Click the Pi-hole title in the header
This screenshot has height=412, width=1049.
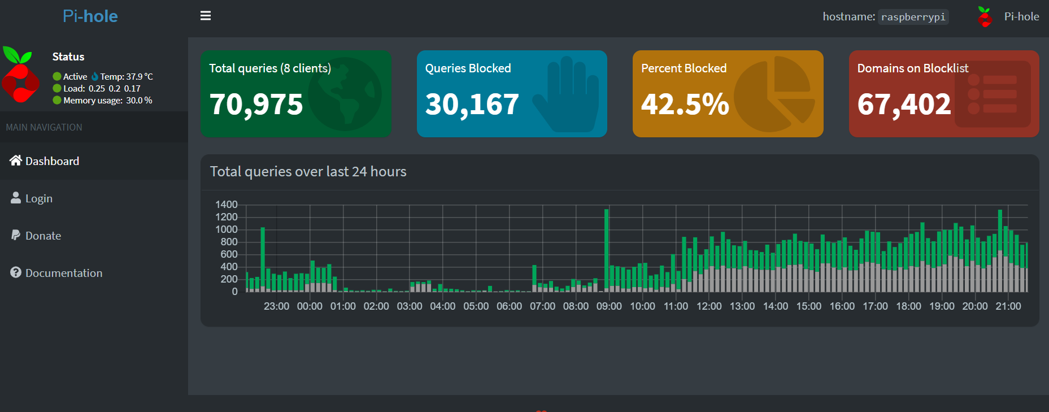[x=90, y=16]
